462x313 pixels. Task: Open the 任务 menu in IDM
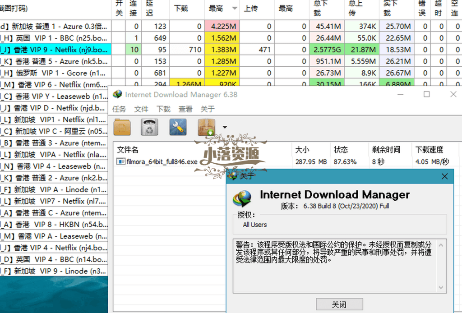tap(119, 109)
